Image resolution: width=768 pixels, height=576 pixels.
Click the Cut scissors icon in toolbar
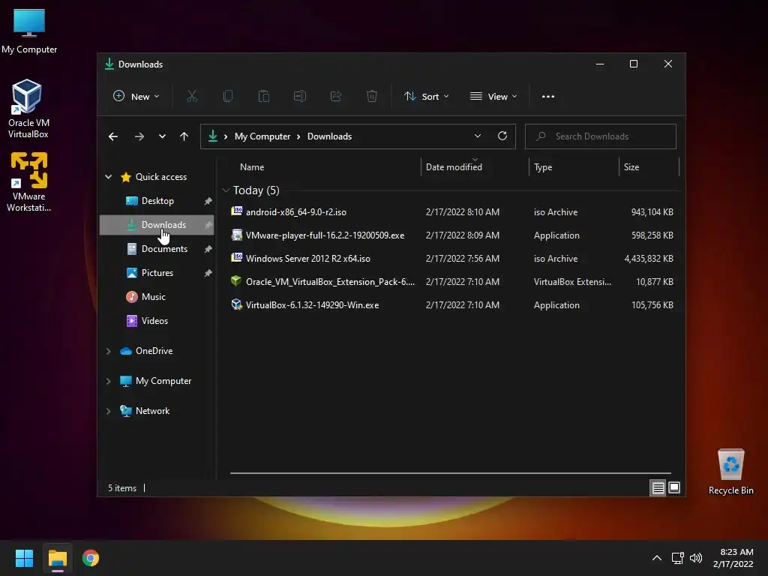pyautogui.click(x=191, y=97)
